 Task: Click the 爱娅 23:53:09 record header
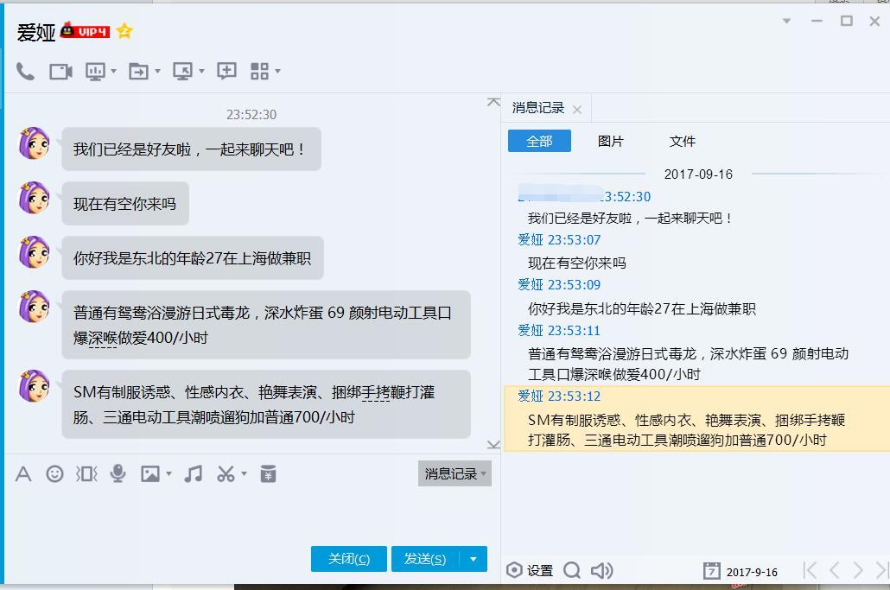click(x=559, y=285)
